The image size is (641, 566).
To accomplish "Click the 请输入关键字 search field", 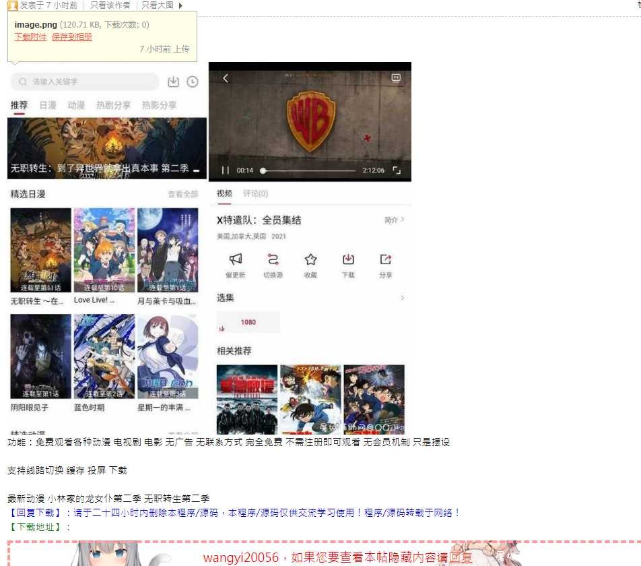I will pyautogui.click(x=85, y=82).
